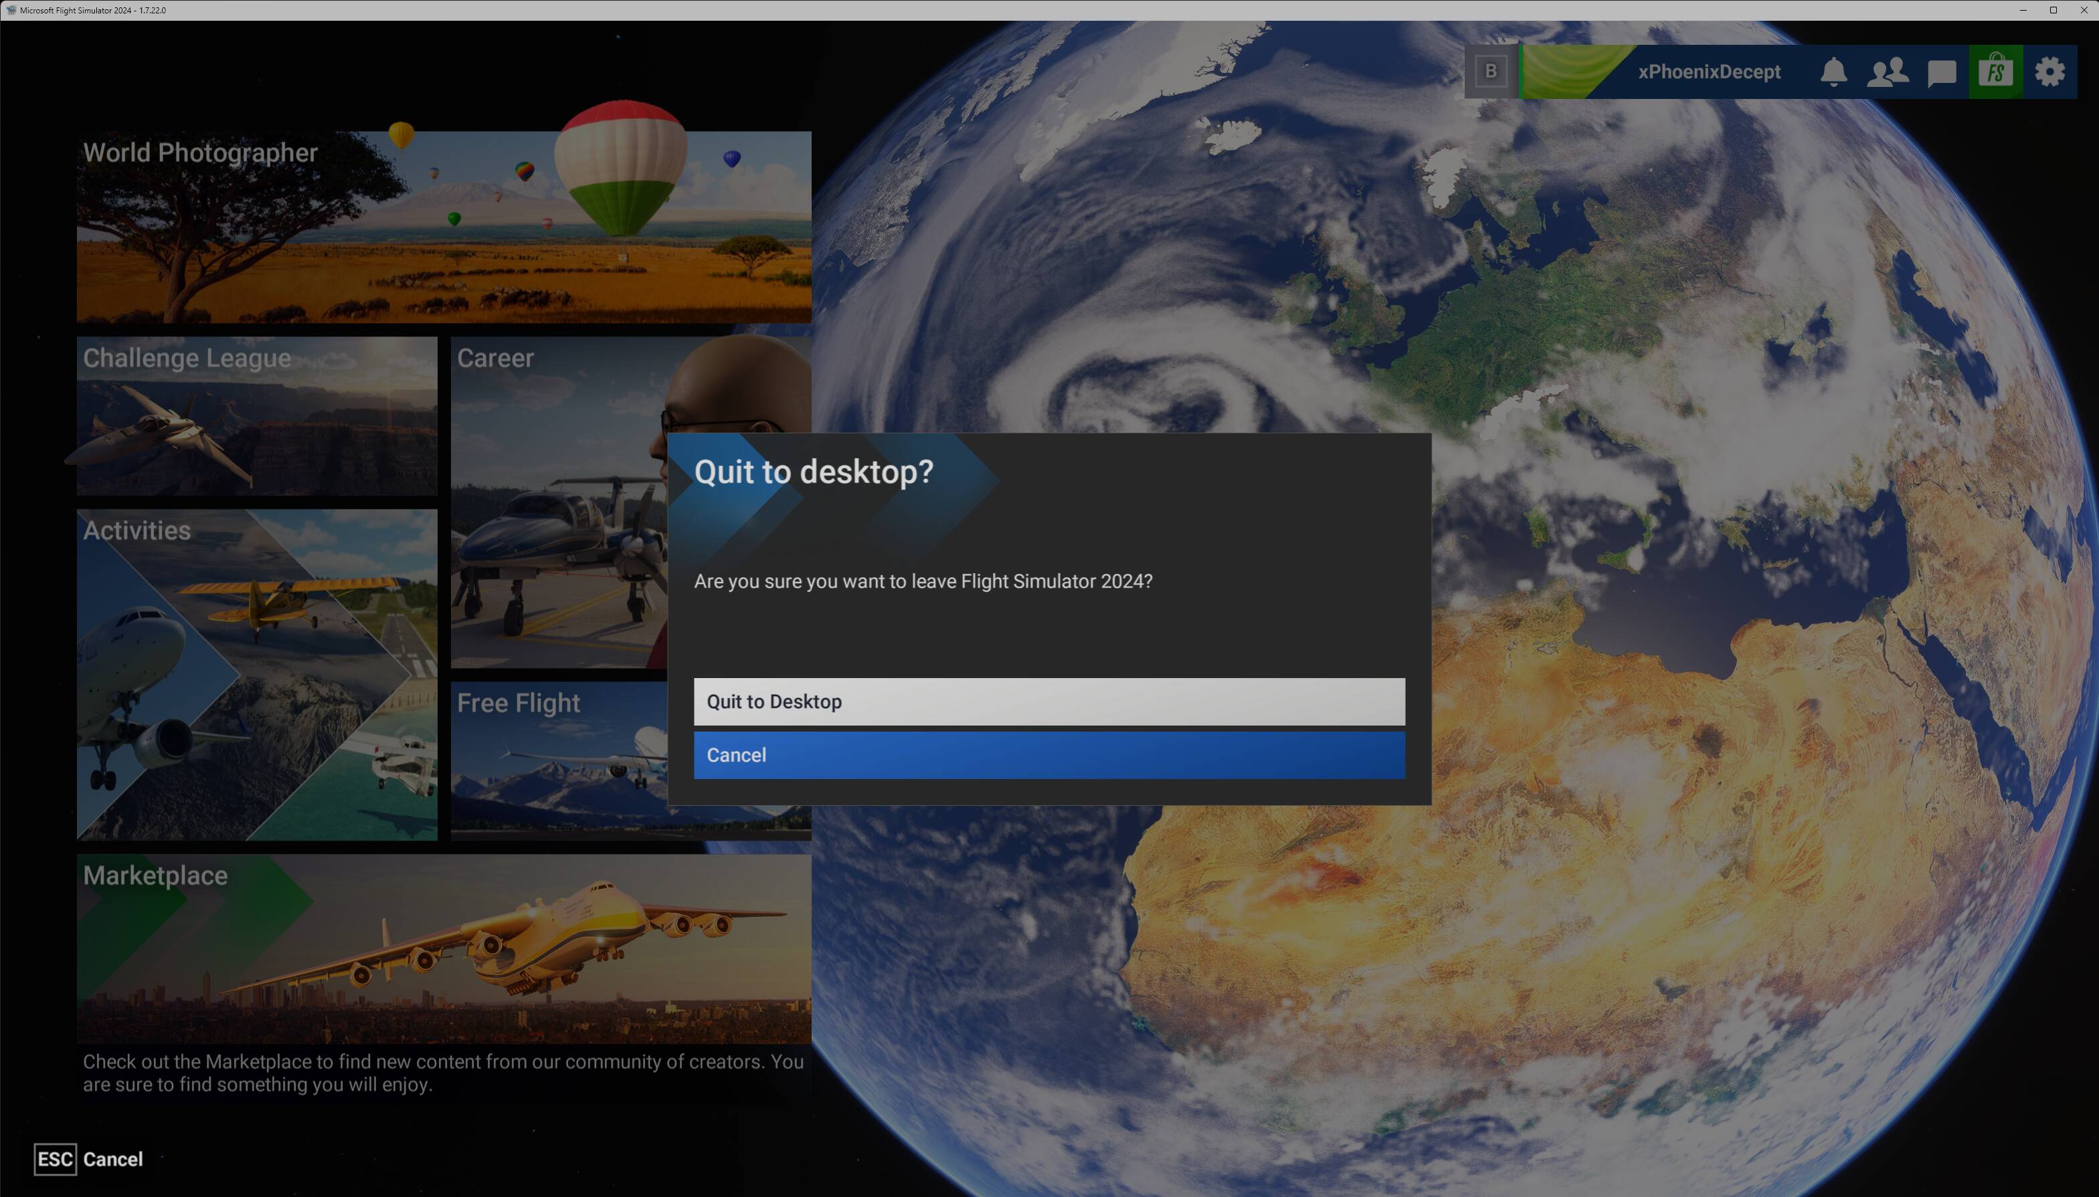Open the Challenge League tile
Screen dimensions: 2099x1197
(x=257, y=416)
